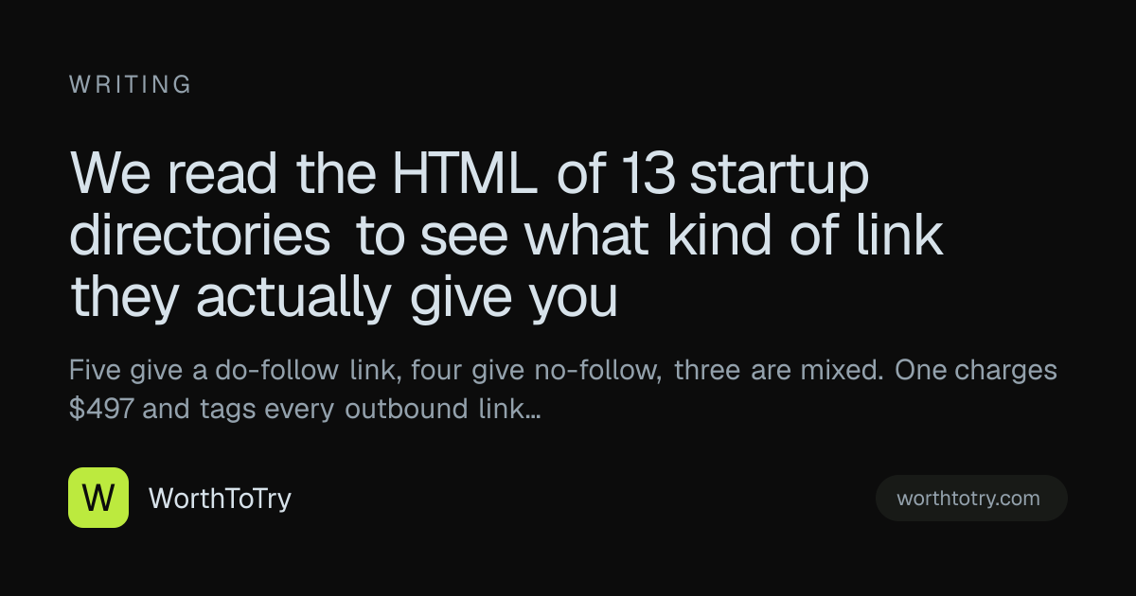The height and width of the screenshot is (596, 1136).
Task: Click the word "directories" in the headline
Action: (200, 237)
